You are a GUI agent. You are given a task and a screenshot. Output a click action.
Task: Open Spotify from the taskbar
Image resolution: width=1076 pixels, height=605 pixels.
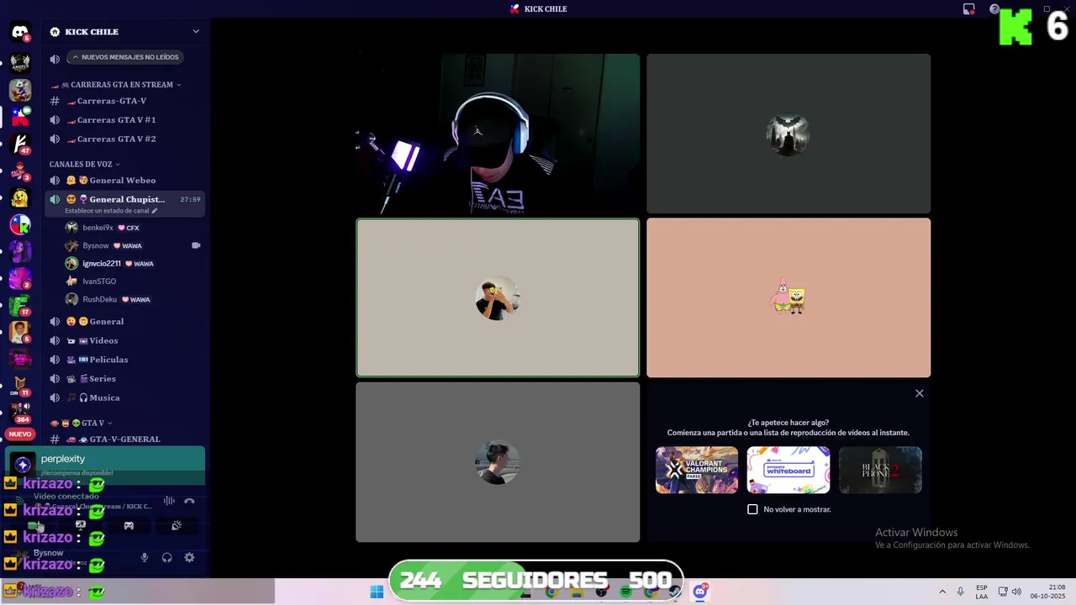[x=625, y=592]
